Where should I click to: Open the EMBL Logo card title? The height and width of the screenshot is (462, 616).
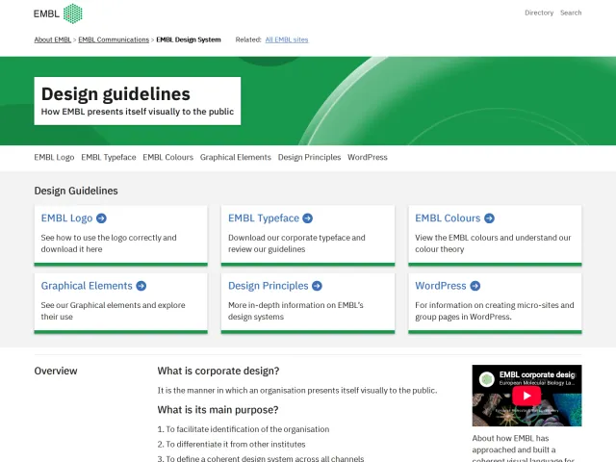(66, 218)
